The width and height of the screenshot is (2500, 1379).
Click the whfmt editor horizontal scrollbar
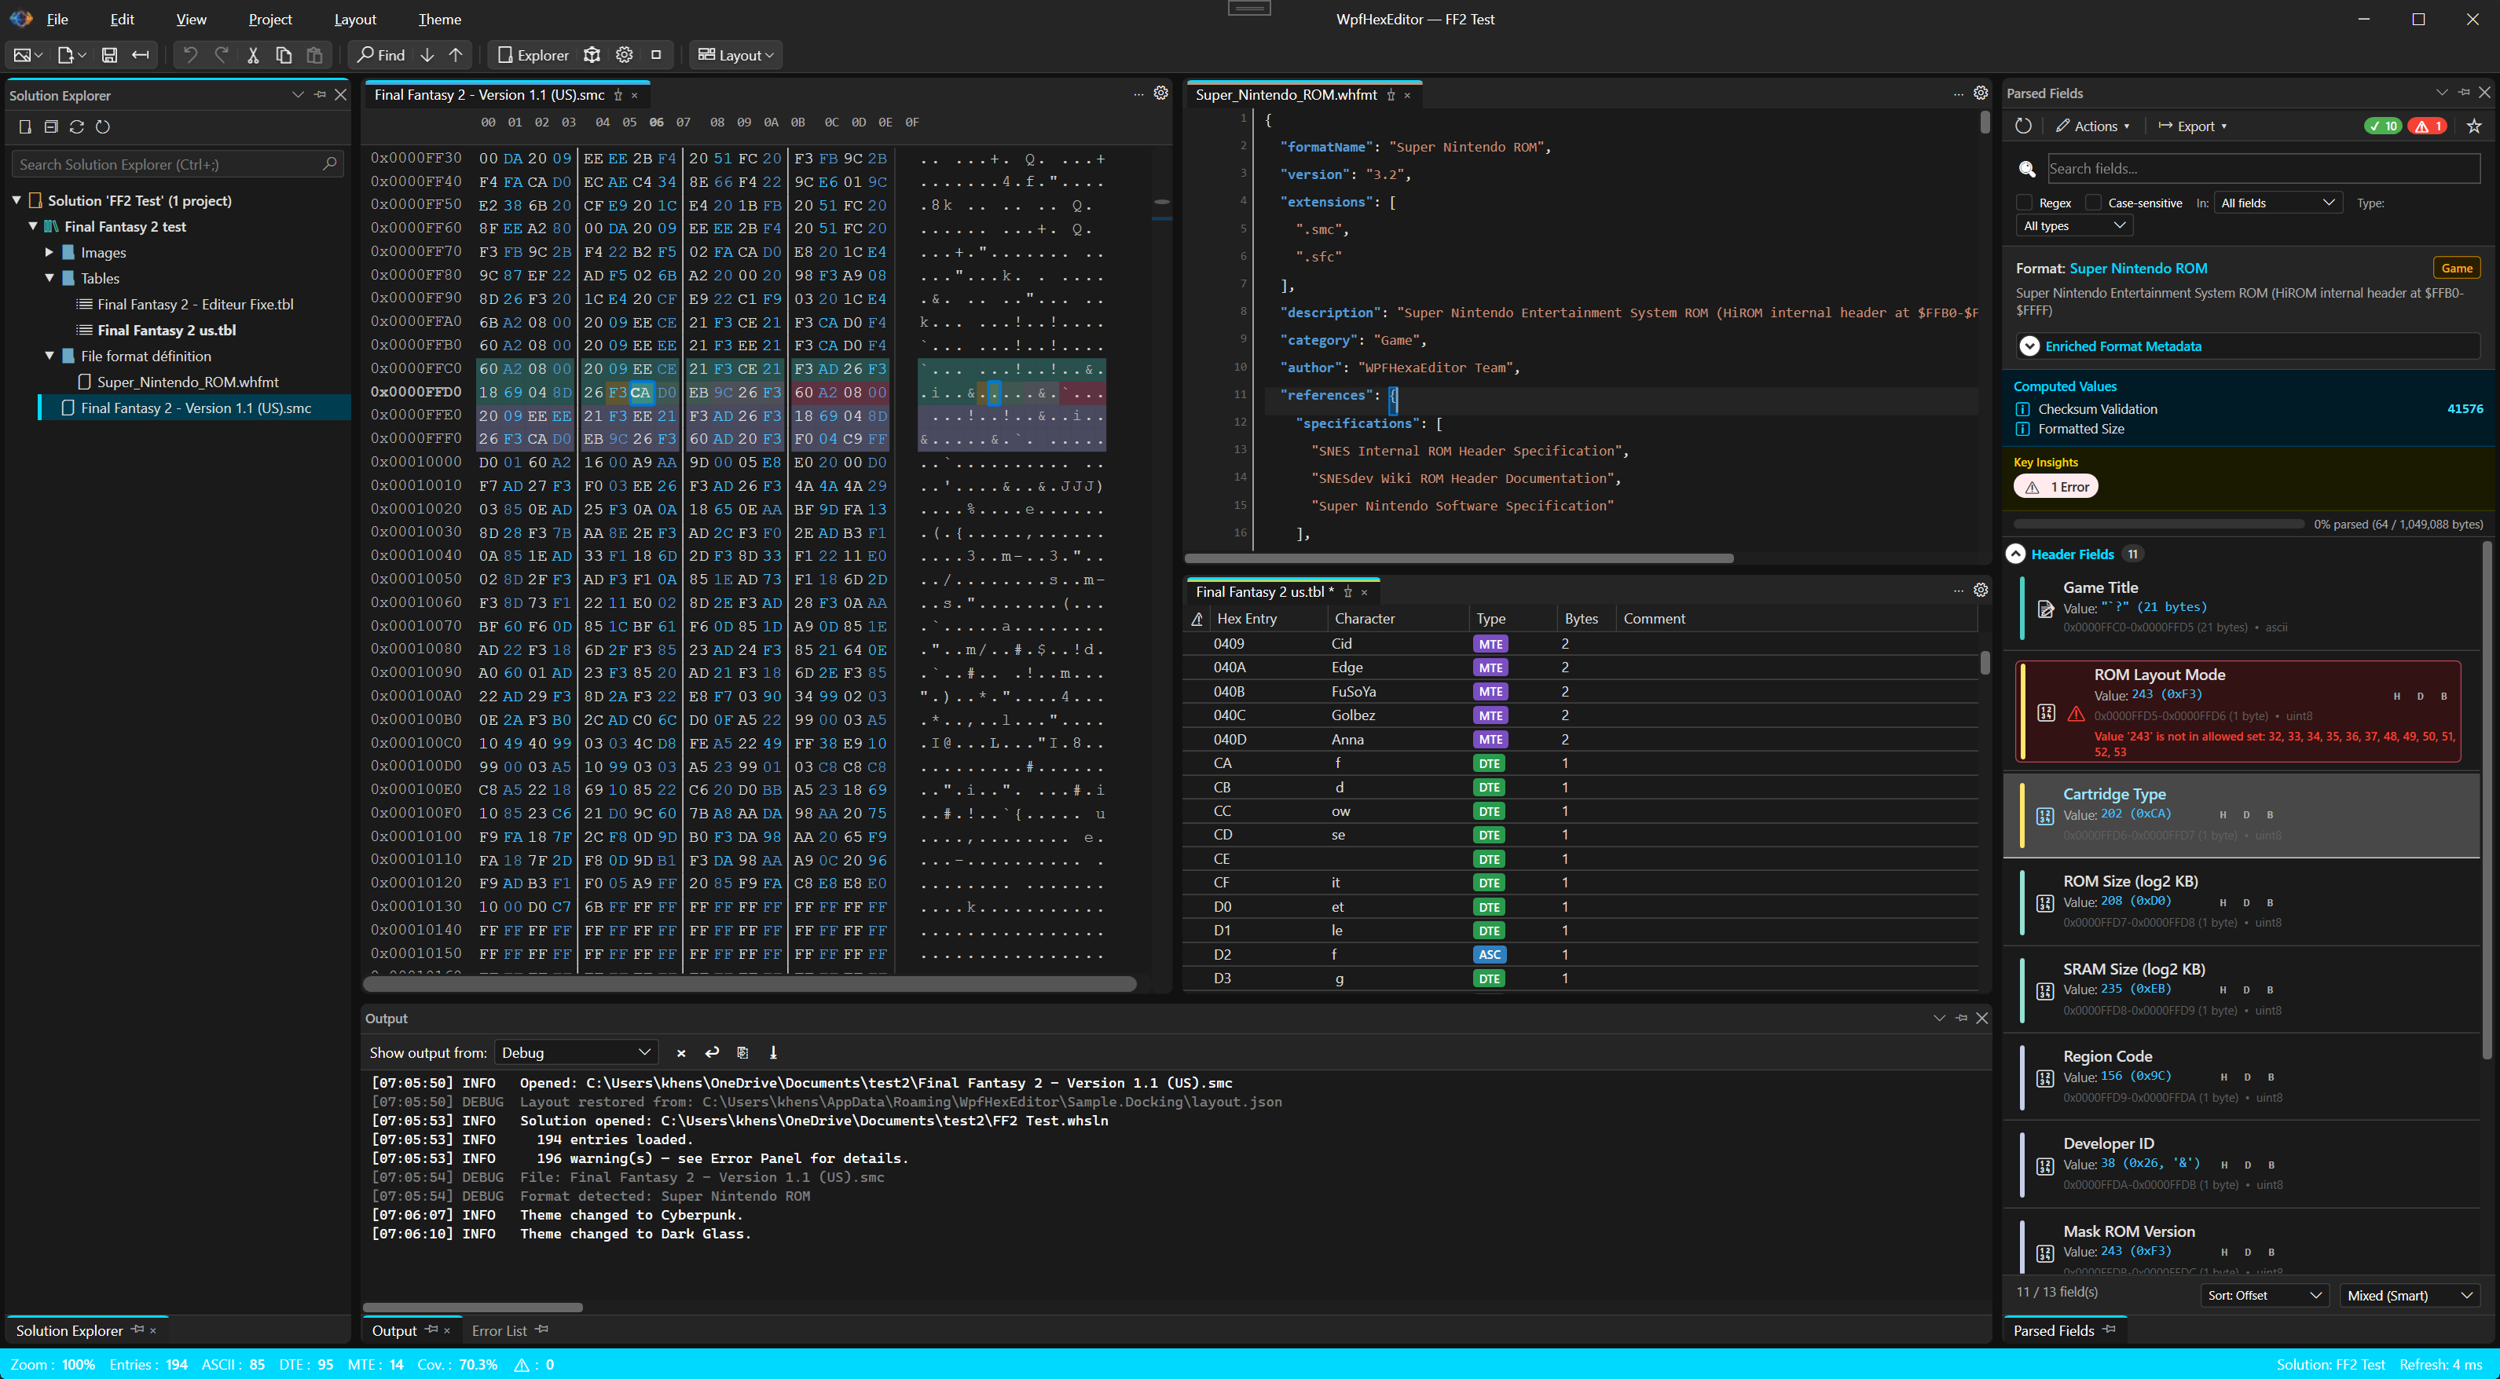pos(1459,558)
